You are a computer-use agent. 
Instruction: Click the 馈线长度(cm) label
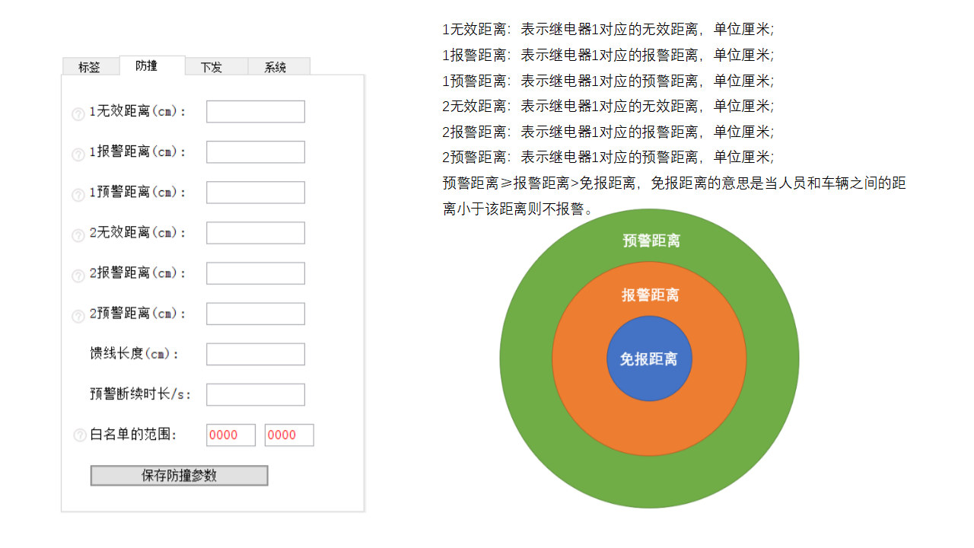(x=135, y=354)
